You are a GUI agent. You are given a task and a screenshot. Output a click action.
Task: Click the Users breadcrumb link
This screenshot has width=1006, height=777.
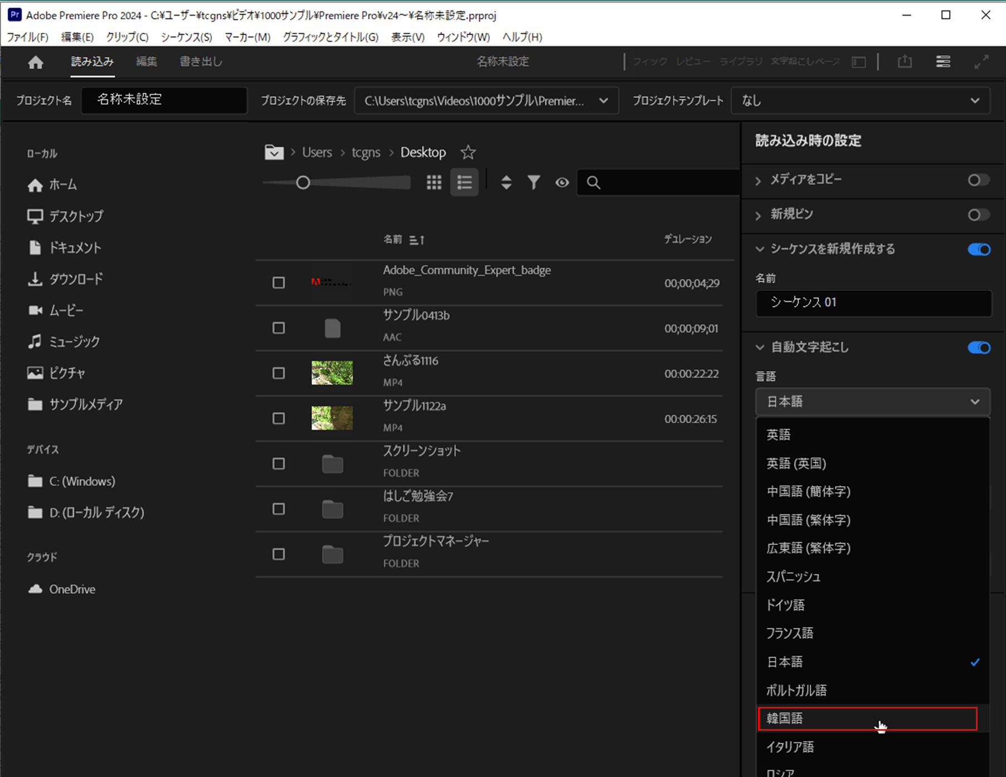[316, 152]
